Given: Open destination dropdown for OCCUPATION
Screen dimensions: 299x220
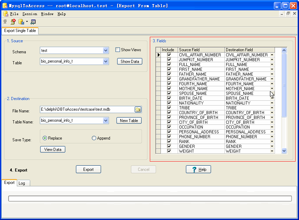Looking at the screenshot, I should pos(272,127).
